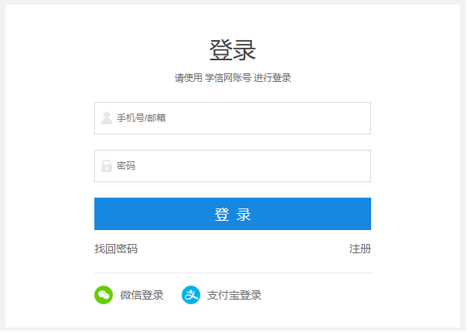467x332 pixels.
Task: Click the large 登录 heading
Action: click(233, 50)
